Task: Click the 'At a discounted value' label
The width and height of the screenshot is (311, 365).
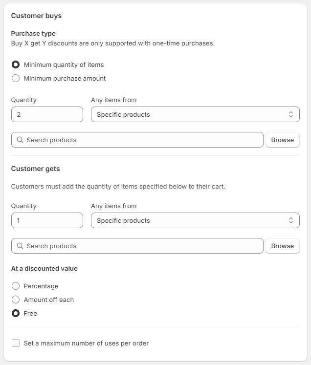Action: point(44,268)
